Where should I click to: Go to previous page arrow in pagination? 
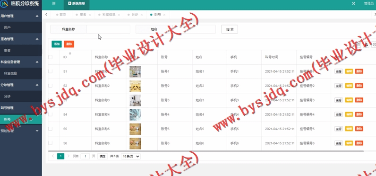(53, 156)
